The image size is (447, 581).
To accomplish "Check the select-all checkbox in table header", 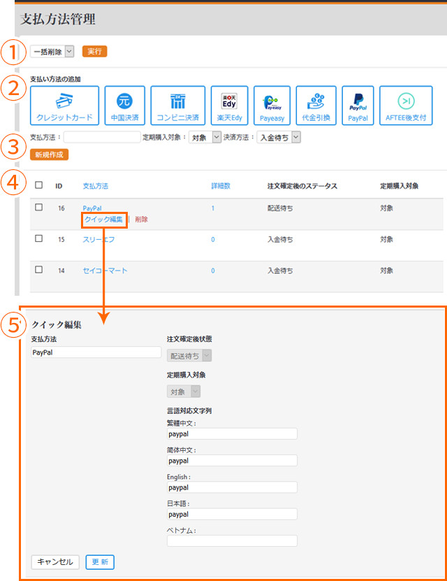I will pyautogui.click(x=39, y=185).
